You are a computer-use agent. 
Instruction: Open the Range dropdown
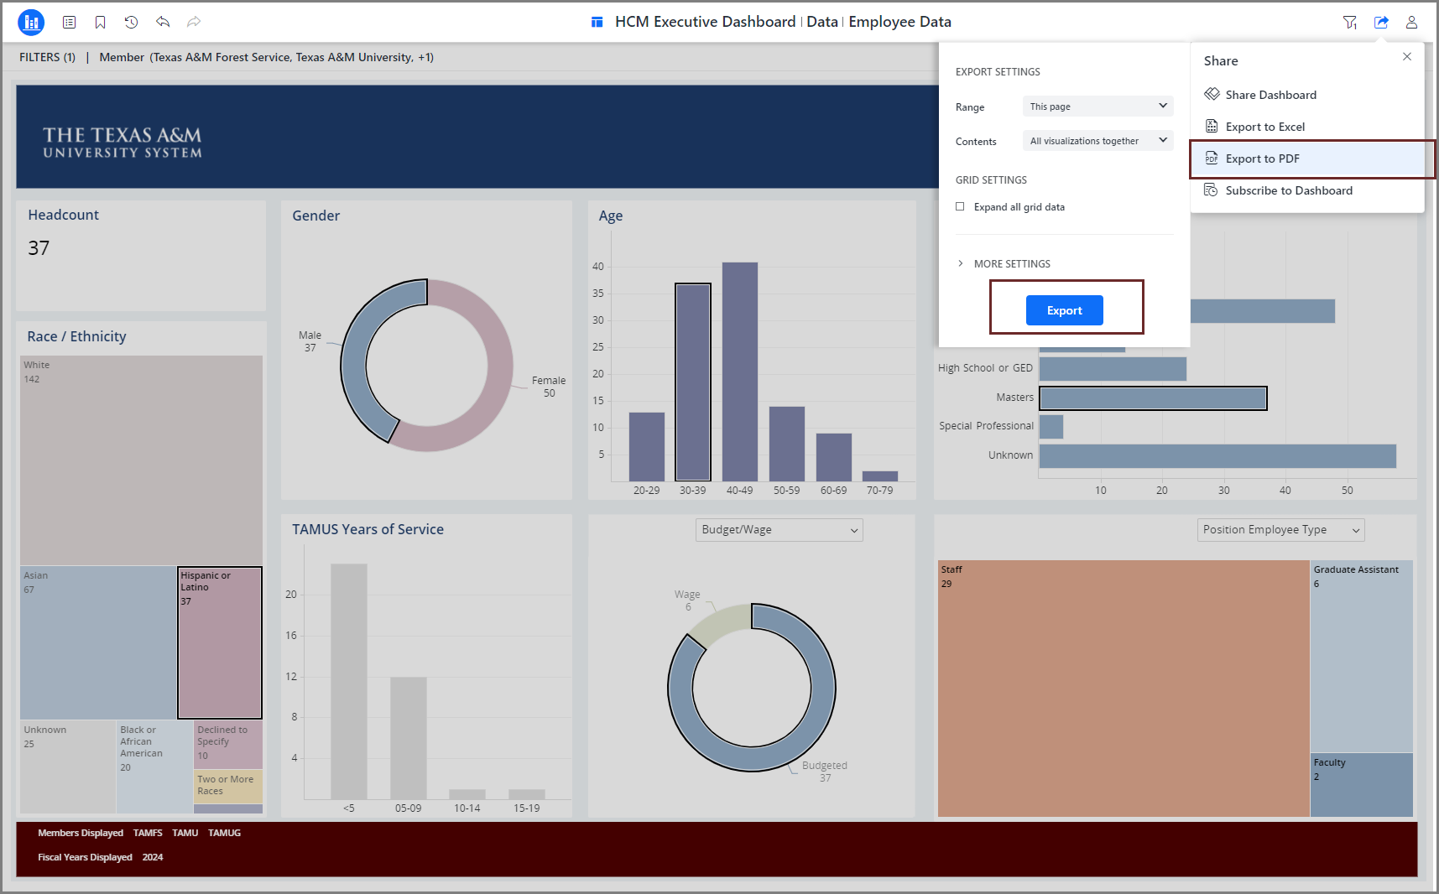[x=1097, y=107]
